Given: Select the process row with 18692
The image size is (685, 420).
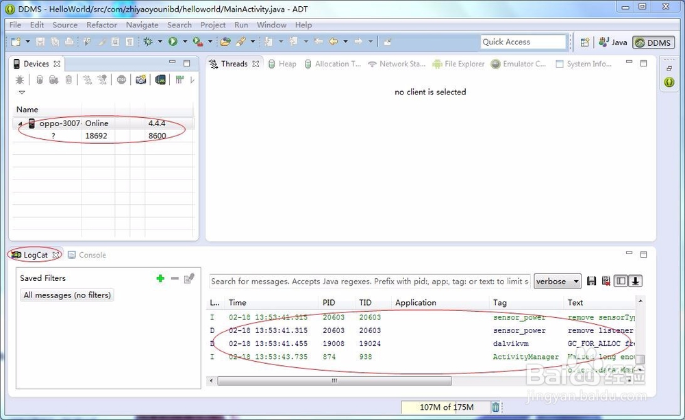Looking at the screenshot, I should pos(103,136).
